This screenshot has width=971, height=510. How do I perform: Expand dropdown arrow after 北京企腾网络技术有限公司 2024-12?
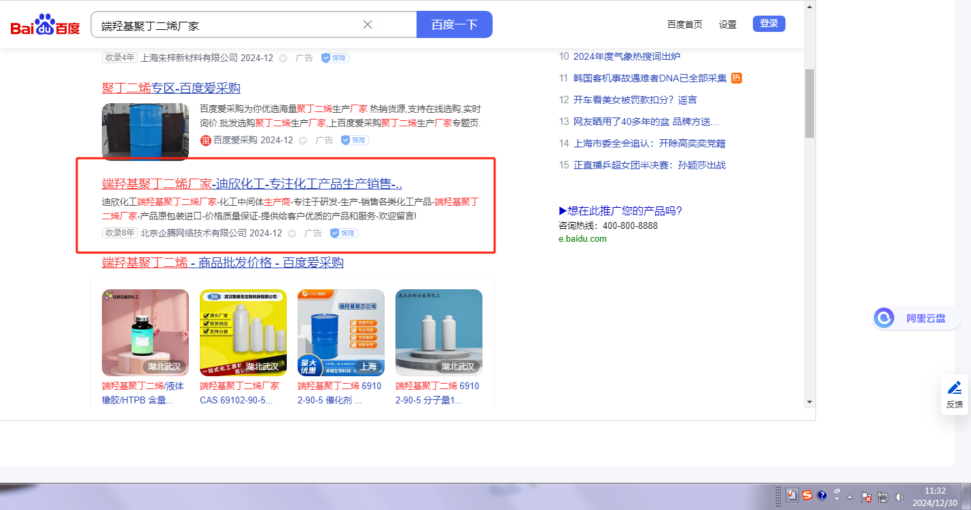292,234
